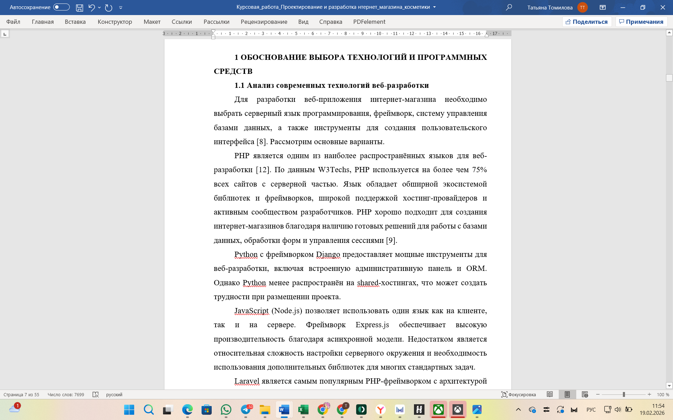Click the Focus mode icon (Фокусировка)
Viewport: 673px width, 420px height.
pos(518,394)
